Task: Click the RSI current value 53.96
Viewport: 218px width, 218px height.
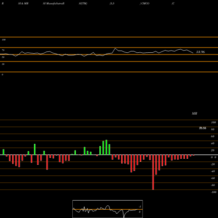Action: coord(201,52)
